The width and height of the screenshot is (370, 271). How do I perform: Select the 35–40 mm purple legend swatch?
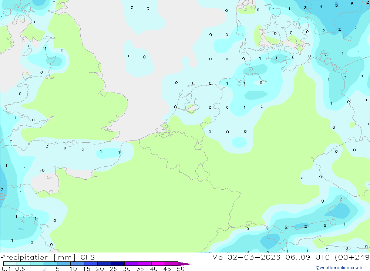[145, 264]
